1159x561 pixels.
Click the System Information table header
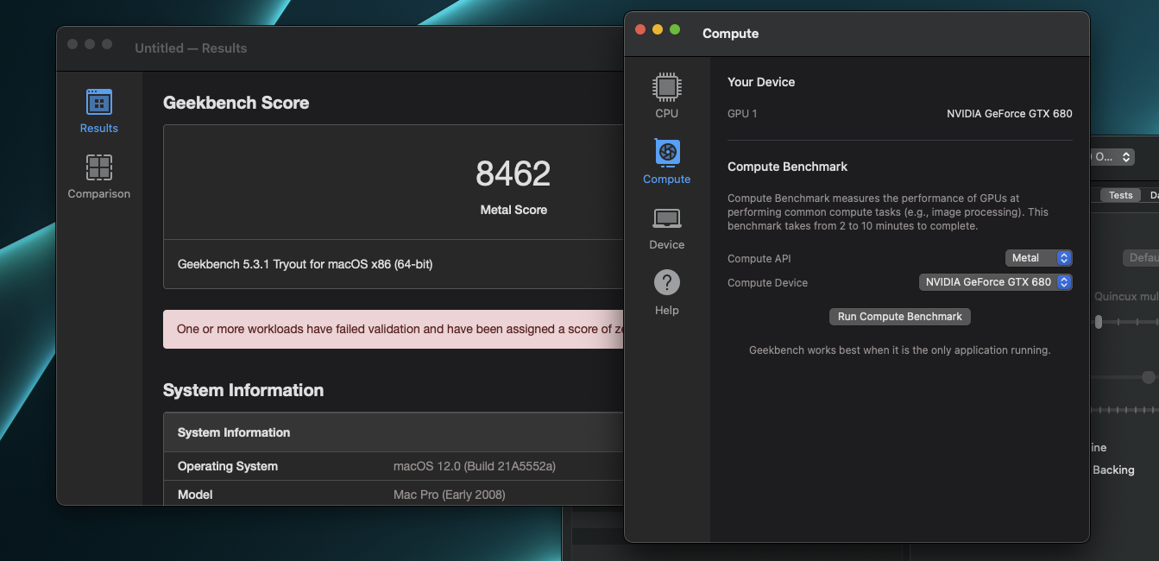point(394,432)
